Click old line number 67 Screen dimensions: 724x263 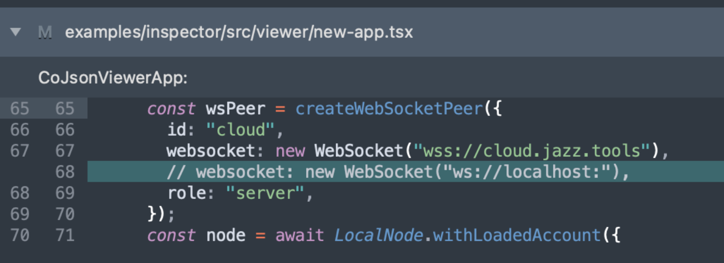tap(19, 151)
